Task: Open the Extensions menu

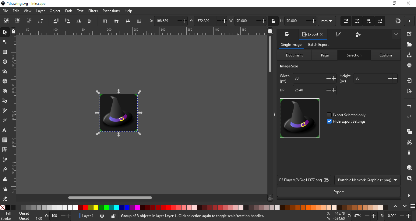Action: click(111, 11)
